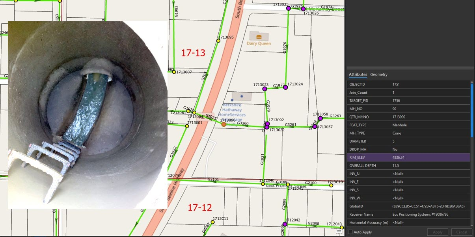Switch to the Geometry tab
The width and height of the screenshot is (475, 237).
coord(378,74)
